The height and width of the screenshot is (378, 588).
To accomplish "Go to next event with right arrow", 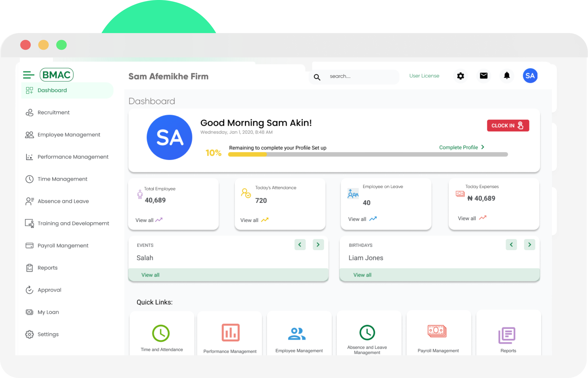I will [318, 244].
